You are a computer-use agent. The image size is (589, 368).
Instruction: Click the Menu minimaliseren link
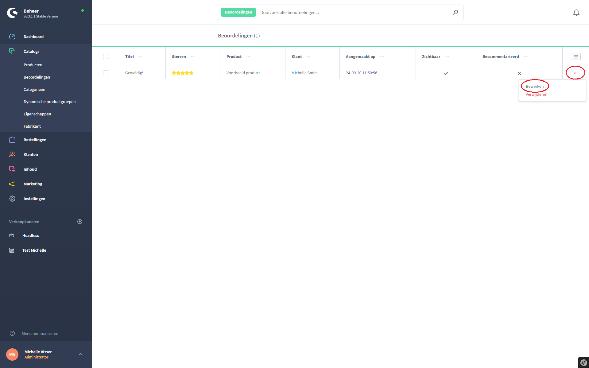[40, 333]
